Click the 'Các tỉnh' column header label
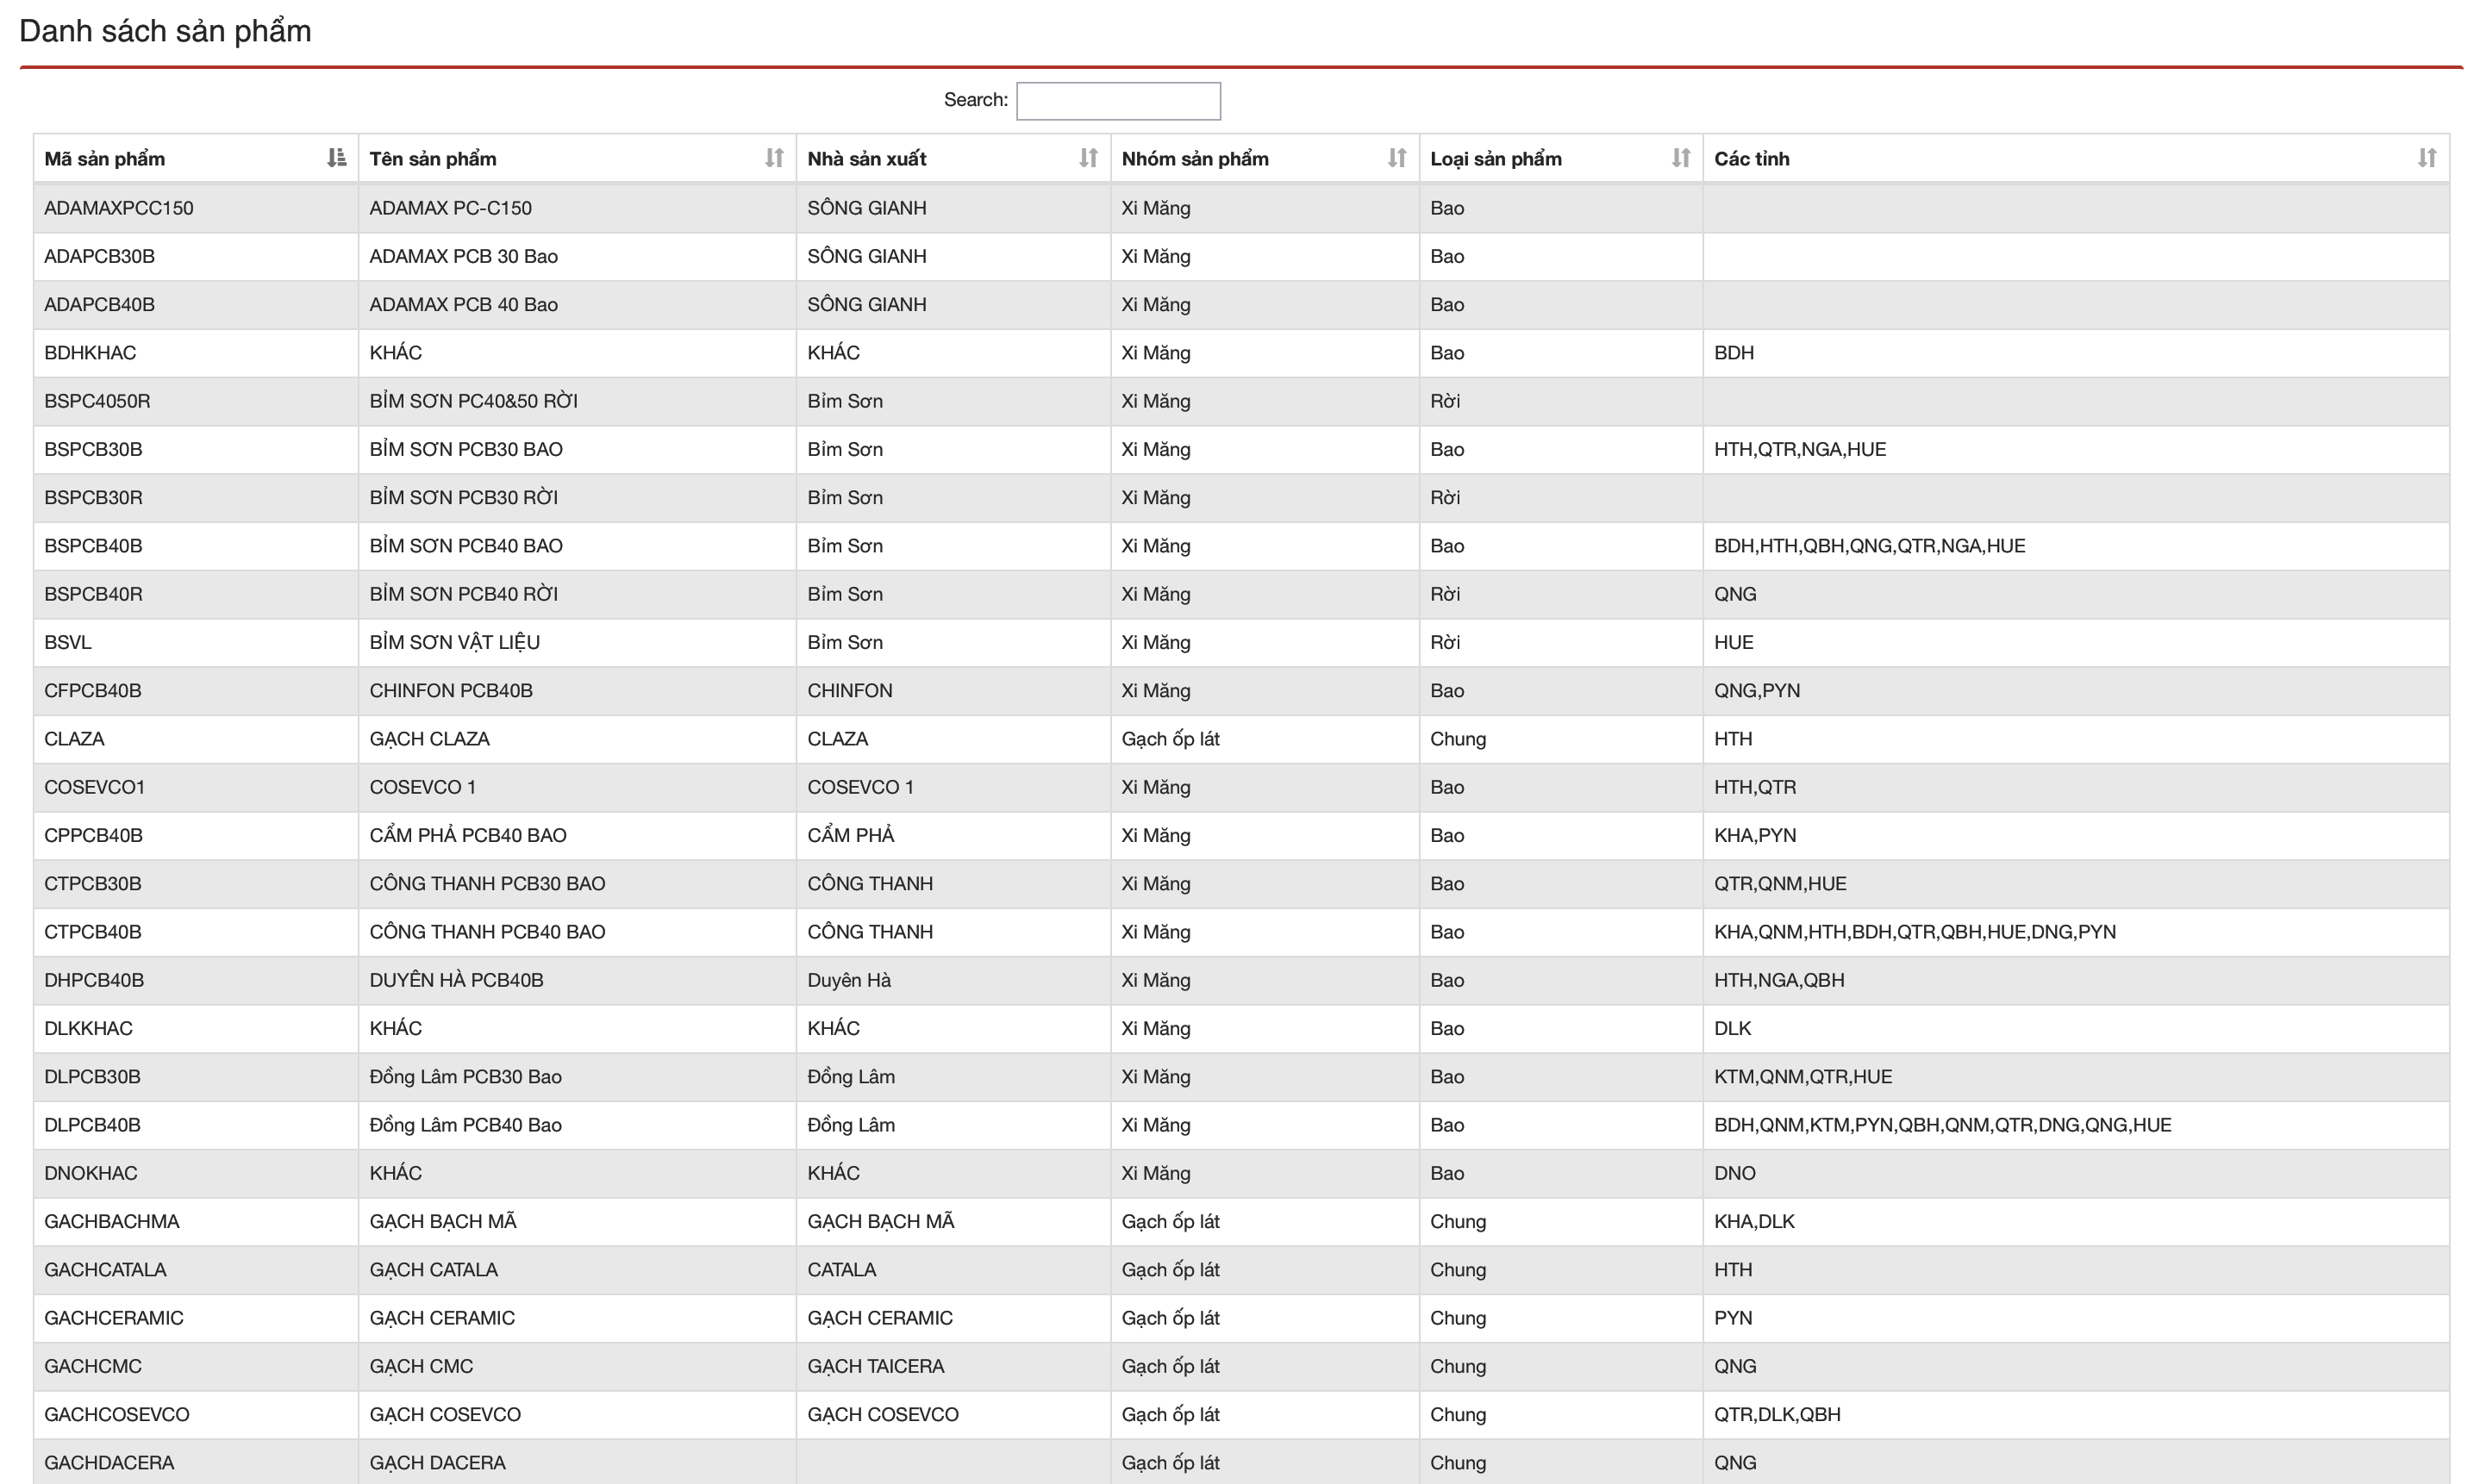Viewport: 2474px width, 1484px height. tap(1752, 159)
